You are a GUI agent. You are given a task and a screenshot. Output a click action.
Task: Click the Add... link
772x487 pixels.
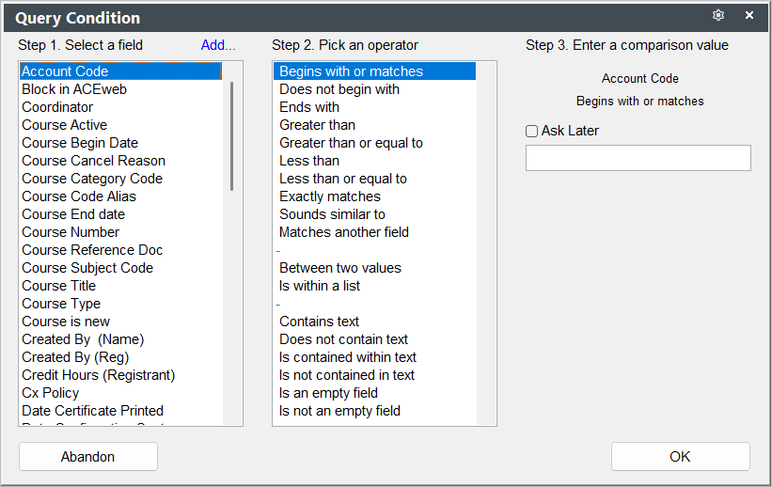tap(218, 45)
